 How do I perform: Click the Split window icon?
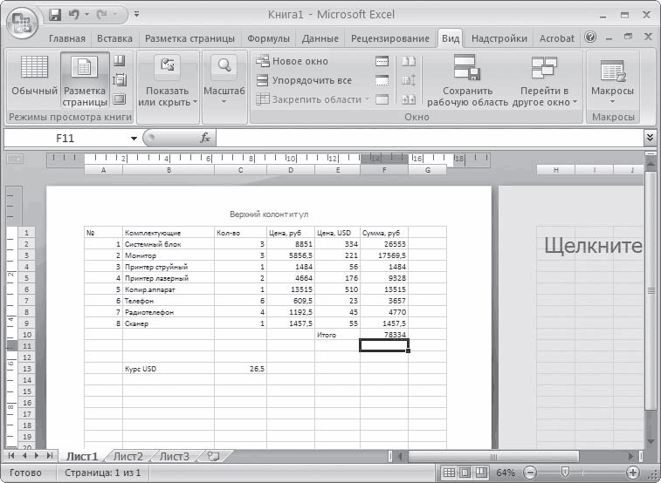[382, 61]
